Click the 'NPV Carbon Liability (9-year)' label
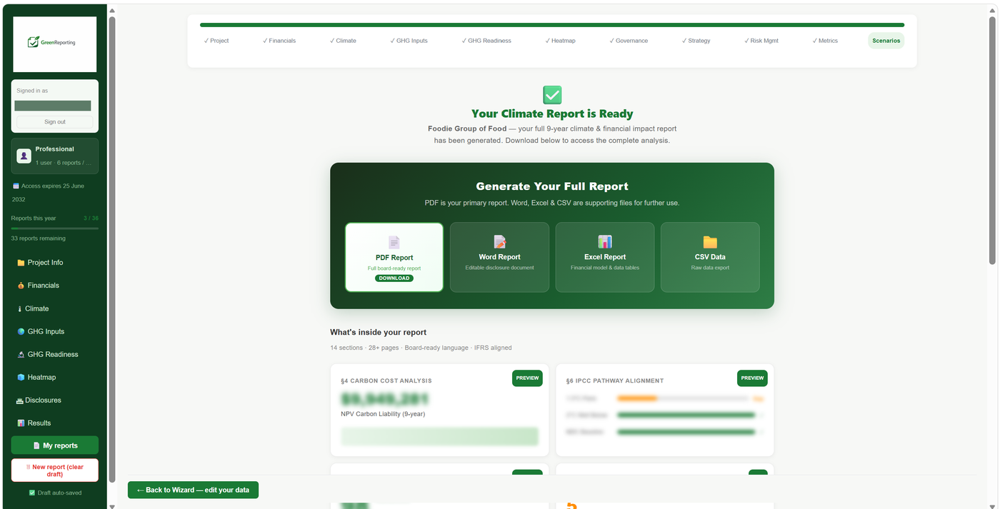 pyautogui.click(x=383, y=414)
